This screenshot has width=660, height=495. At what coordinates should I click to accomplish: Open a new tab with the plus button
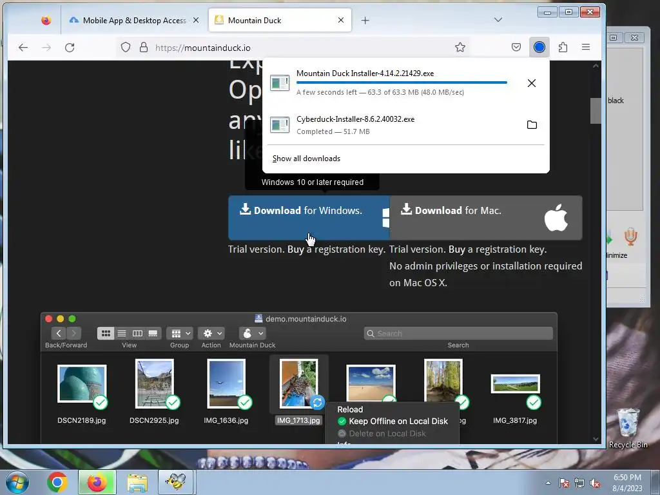tap(365, 20)
